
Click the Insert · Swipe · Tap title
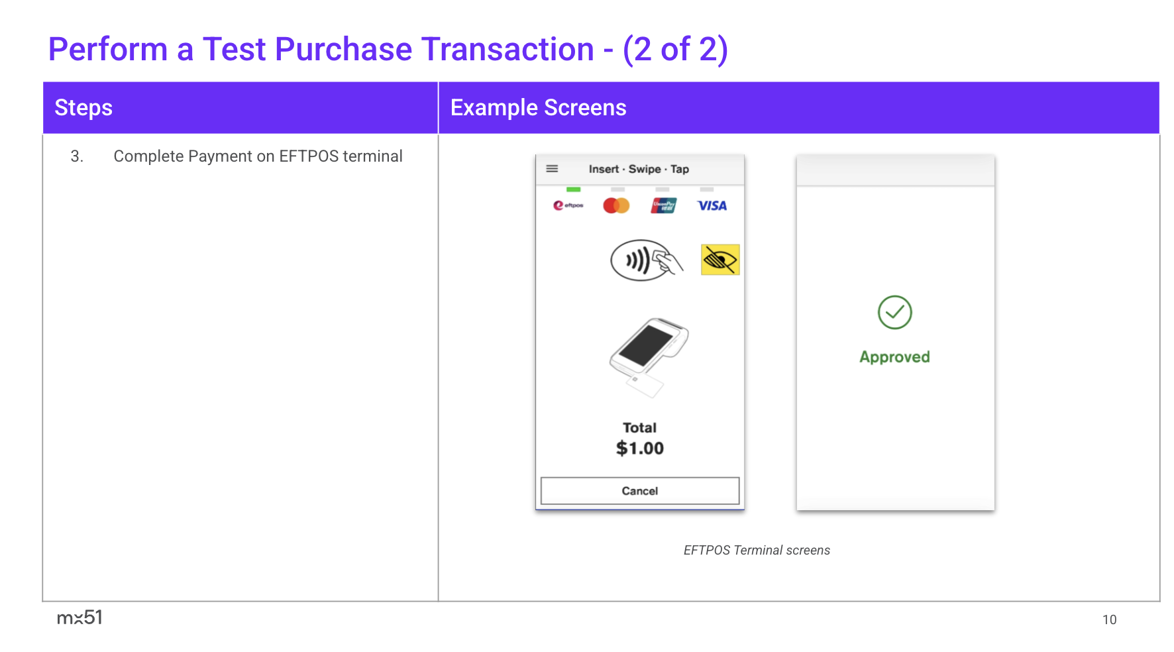point(639,169)
